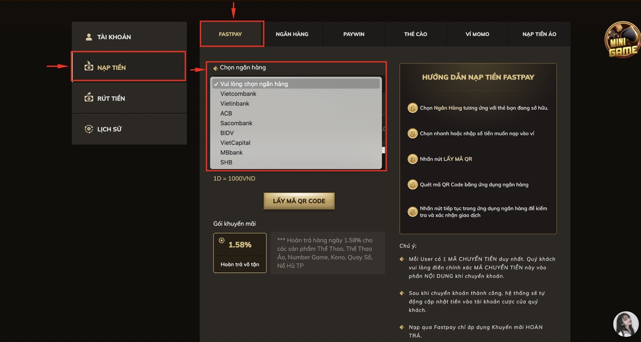Screen dimensions: 641x342
Task: Select Sacombank in the bank dropdown
Action: coord(296,123)
